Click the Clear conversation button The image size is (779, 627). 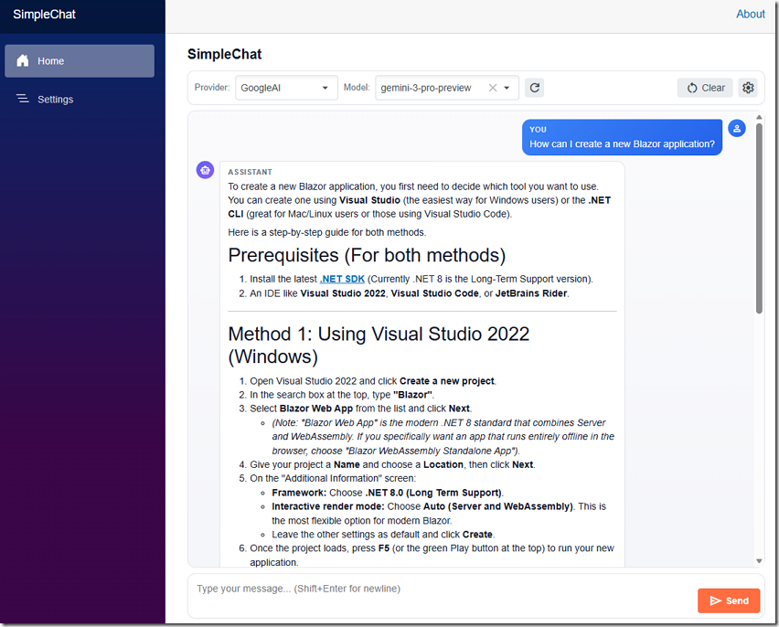click(x=705, y=88)
